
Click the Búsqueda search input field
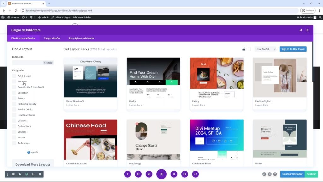(x=27, y=63)
